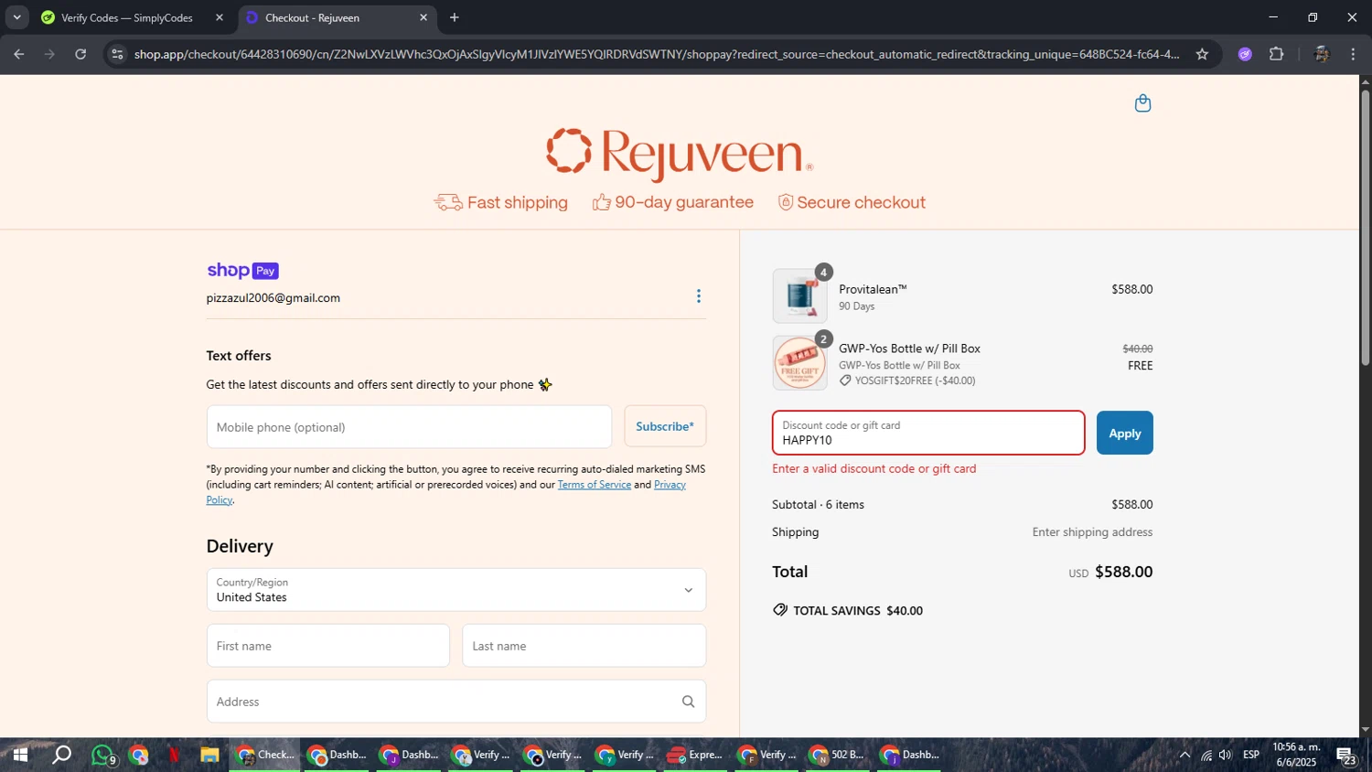This screenshot has width=1372, height=772.
Task: Open the taskbar clock and date
Action: pos(1297,756)
